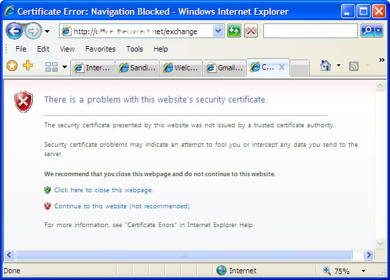
Task: Continue to this website (not recommended)
Action: click(123, 206)
